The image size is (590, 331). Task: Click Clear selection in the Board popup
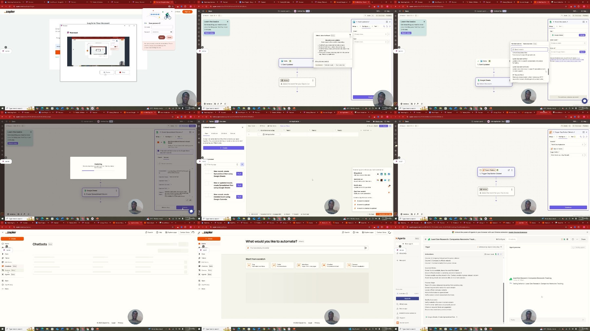(x=340, y=65)
